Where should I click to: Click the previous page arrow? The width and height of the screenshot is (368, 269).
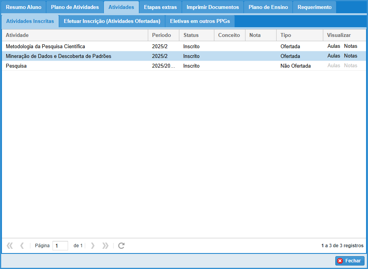[x=22, y=246]
